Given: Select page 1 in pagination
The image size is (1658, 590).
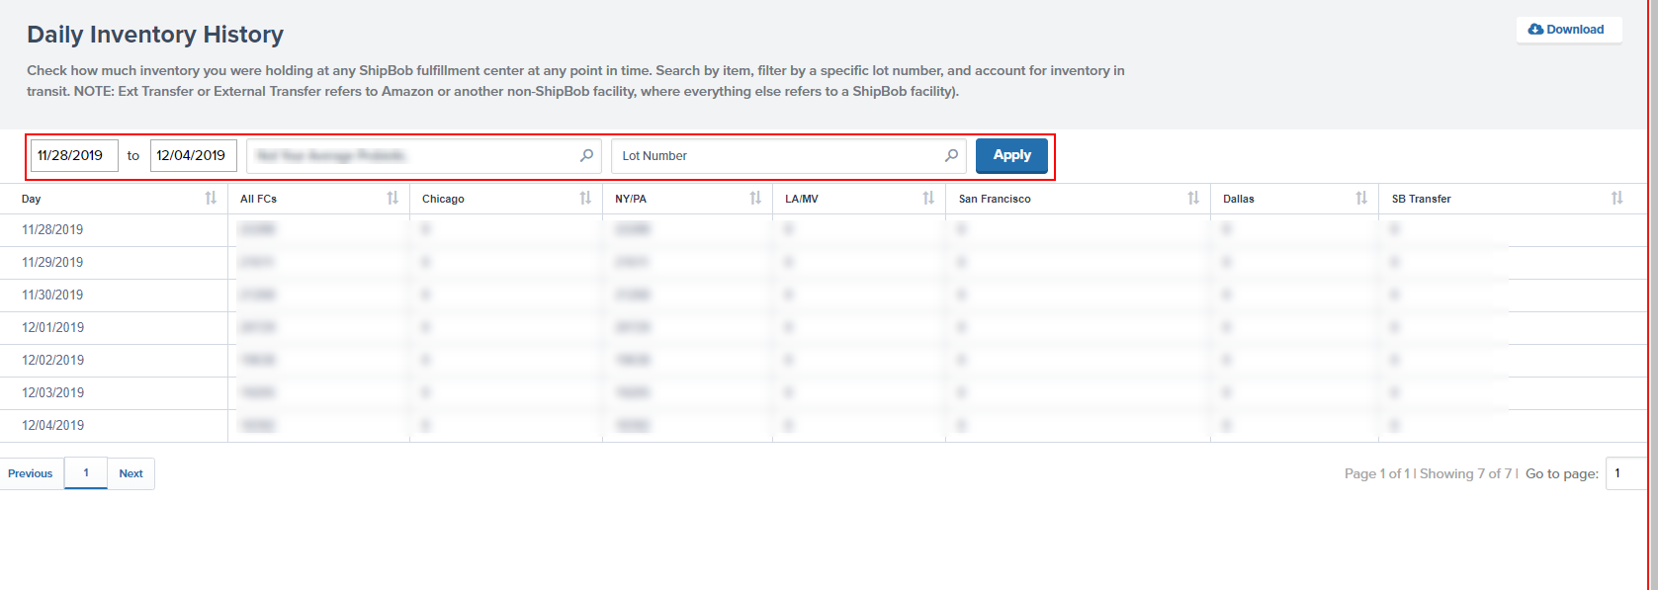Looking at the screenshot, I should coord(86,473).
